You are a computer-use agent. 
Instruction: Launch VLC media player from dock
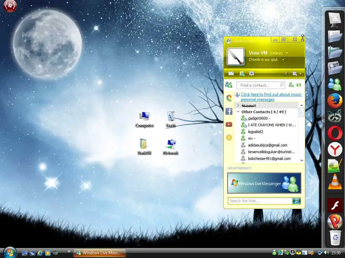(x=335, y=182)
